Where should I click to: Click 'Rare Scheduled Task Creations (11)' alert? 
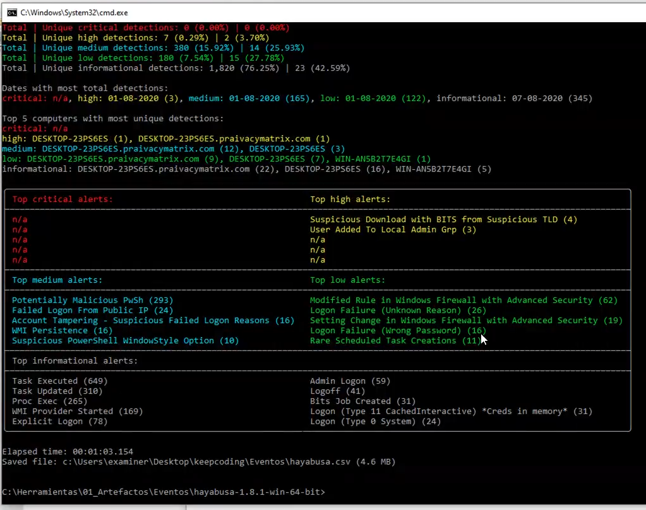(x=395, y=341)
